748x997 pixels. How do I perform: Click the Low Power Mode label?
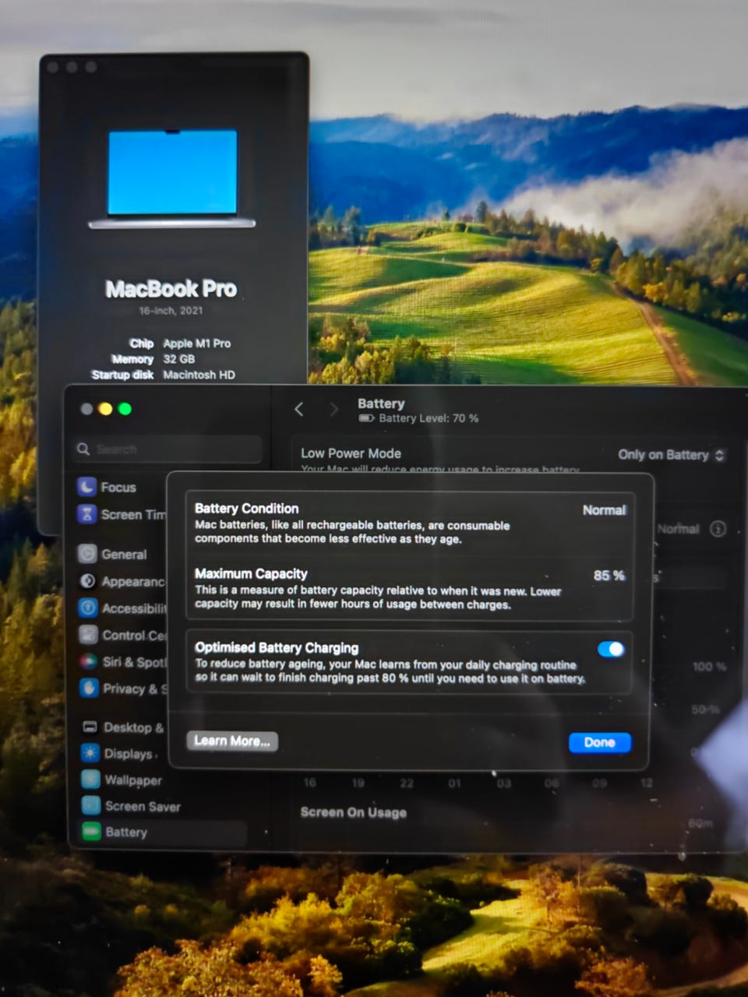(x=351, y=453)
